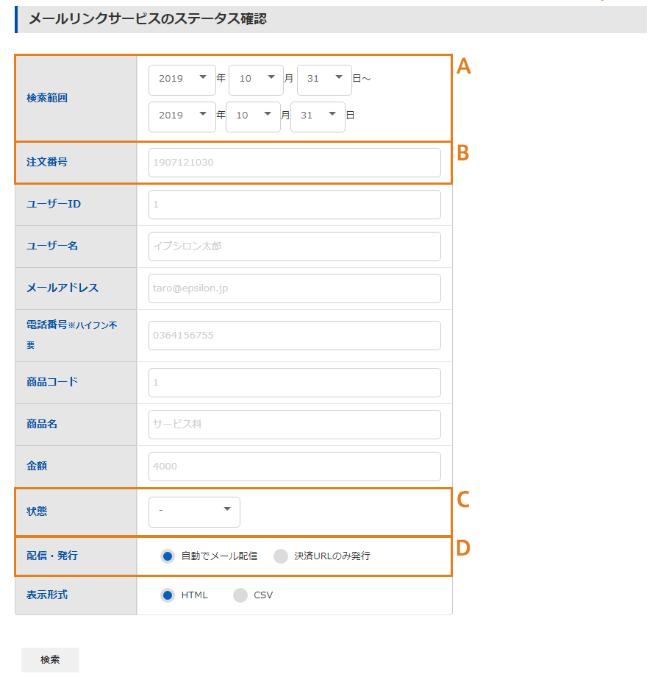Open the end year dropdown

[x=182, y=116]
